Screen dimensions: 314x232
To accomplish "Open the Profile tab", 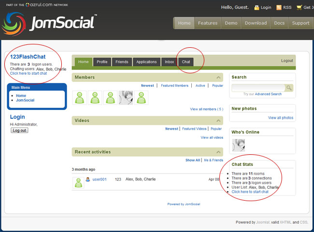I will coord(102,62).
